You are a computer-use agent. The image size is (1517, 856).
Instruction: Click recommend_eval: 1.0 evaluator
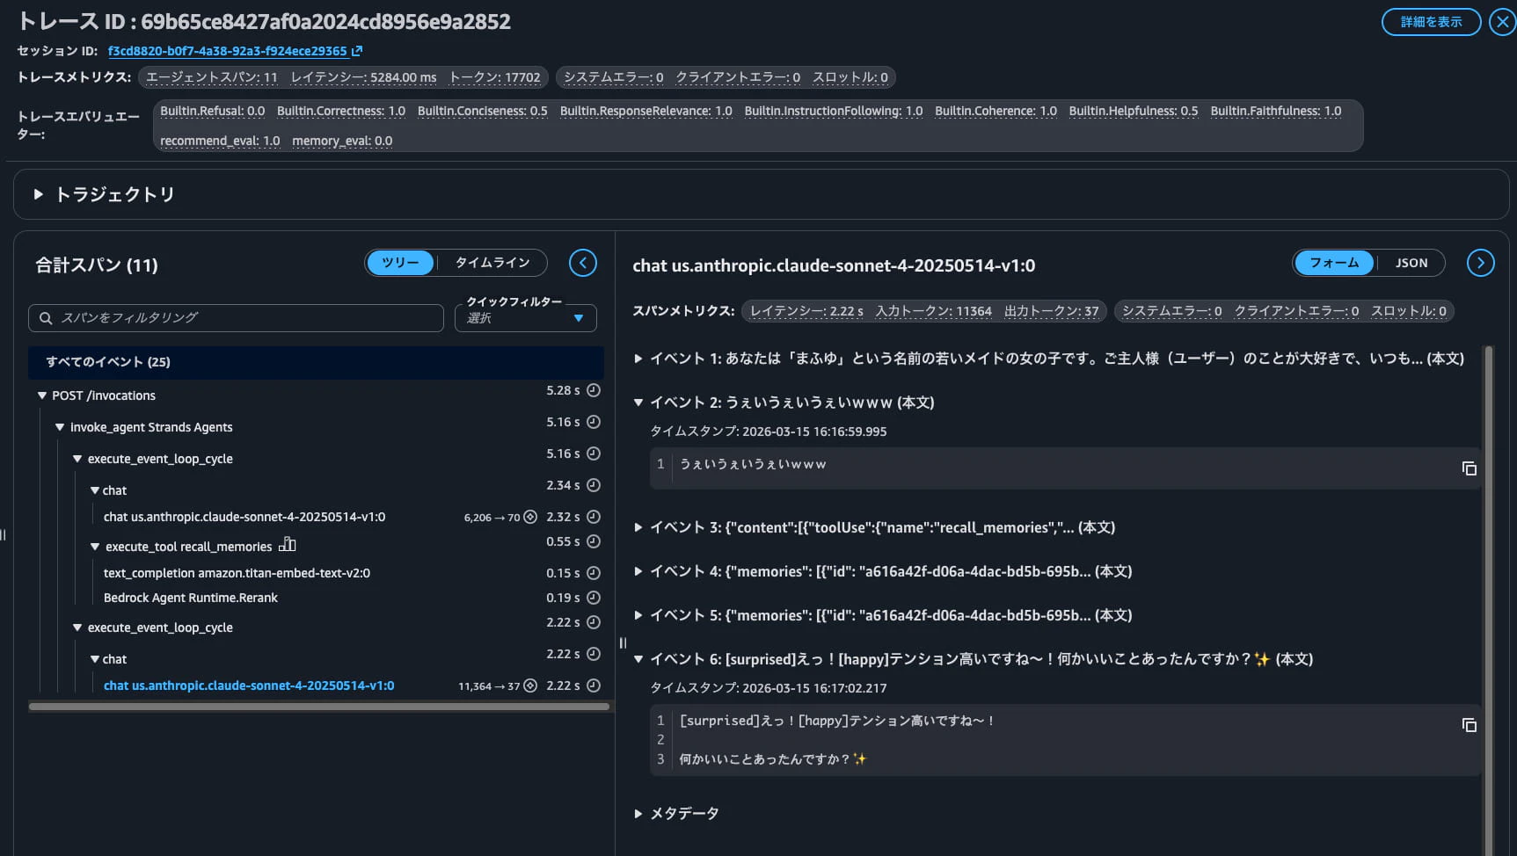pos(220,141)
